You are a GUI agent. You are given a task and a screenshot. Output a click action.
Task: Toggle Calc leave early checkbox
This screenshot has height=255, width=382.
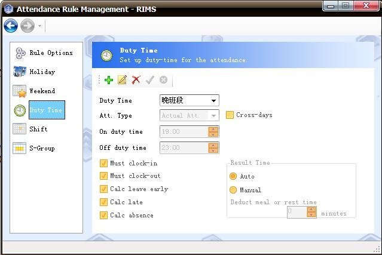pos(103,189)
